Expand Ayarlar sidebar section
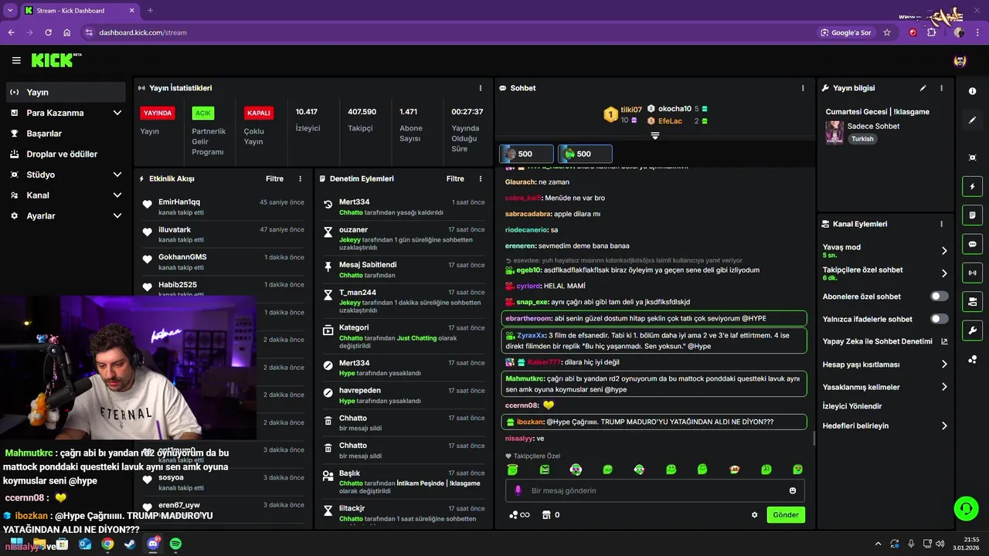The image size is (989, 556). (x=117, y=216)
